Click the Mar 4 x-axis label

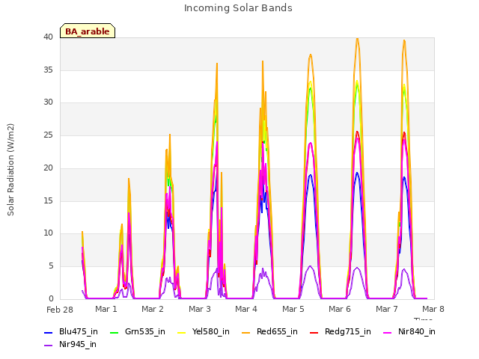[x=246, y=309]
